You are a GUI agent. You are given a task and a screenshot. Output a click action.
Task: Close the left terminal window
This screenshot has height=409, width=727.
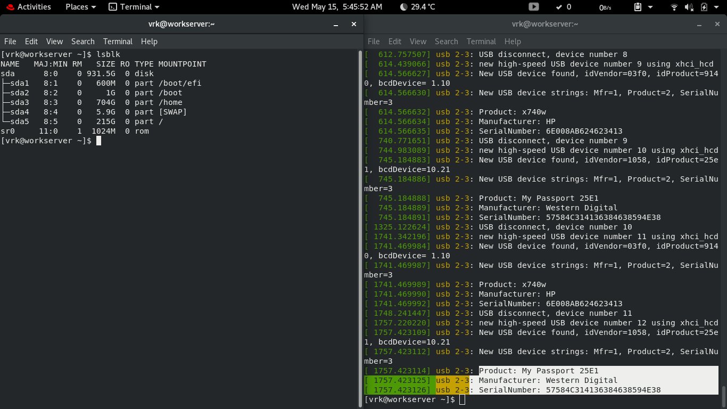353,24
